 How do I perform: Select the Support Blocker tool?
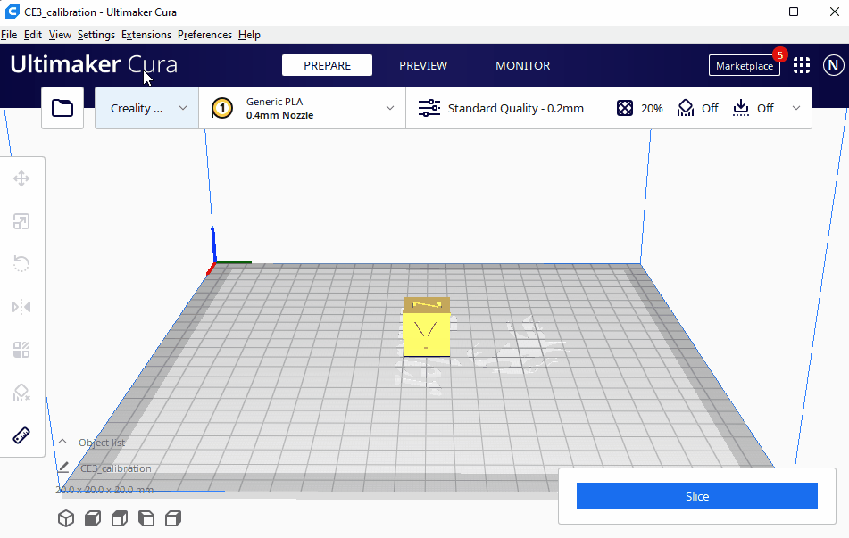[21, 393]
